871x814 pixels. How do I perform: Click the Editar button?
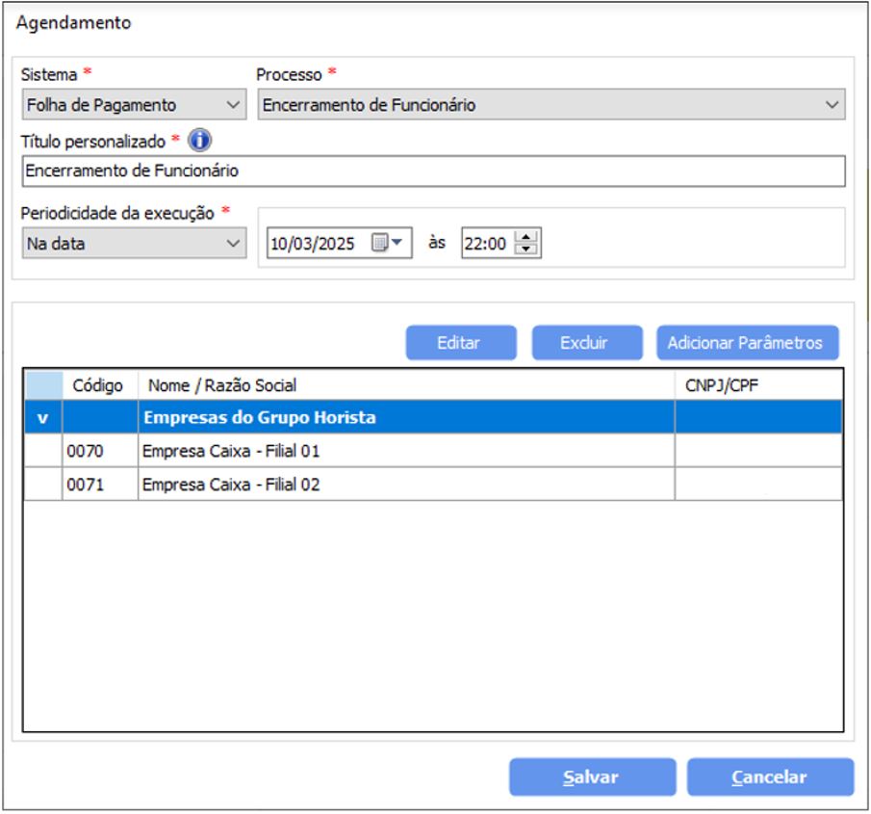pos(461,343)
